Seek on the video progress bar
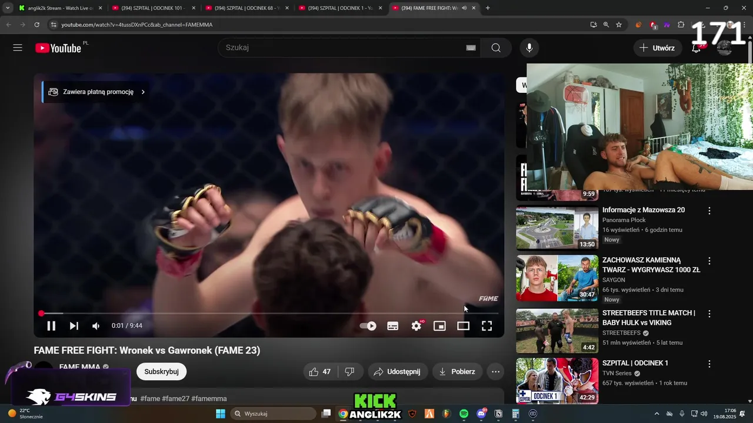Image resolution: width=753 pixels, height=423 pixels. pos(269,314)
